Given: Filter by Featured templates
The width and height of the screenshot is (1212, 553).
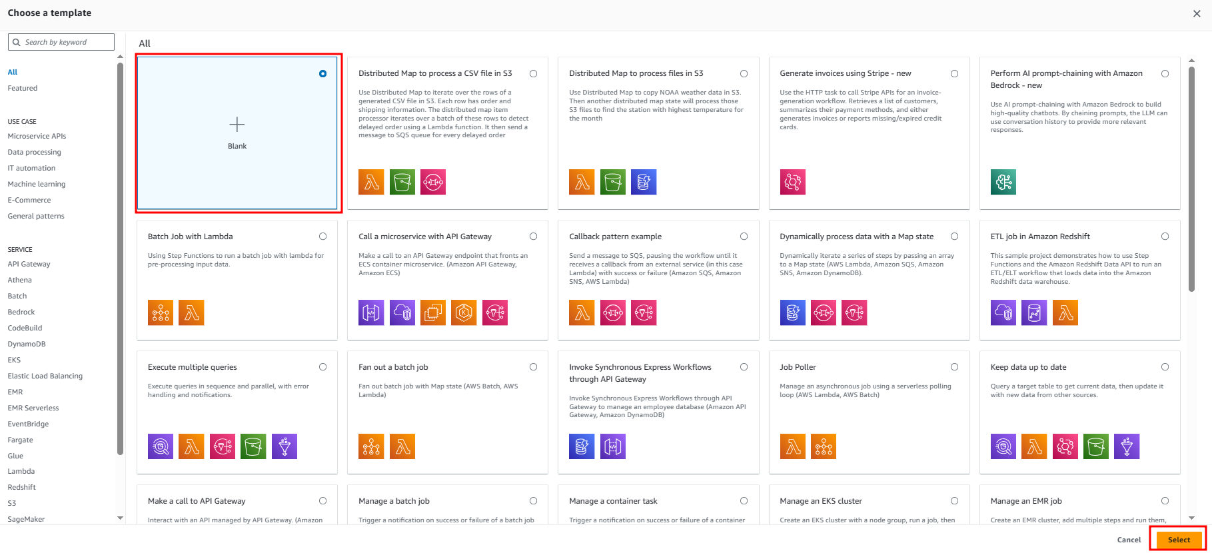Looking at the screenshot, I should pos(23,88).
